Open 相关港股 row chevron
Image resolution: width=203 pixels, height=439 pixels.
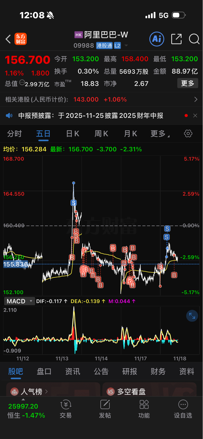[196, 99]
